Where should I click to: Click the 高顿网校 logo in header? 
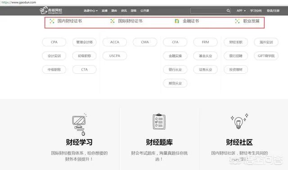tap(51, 10)
